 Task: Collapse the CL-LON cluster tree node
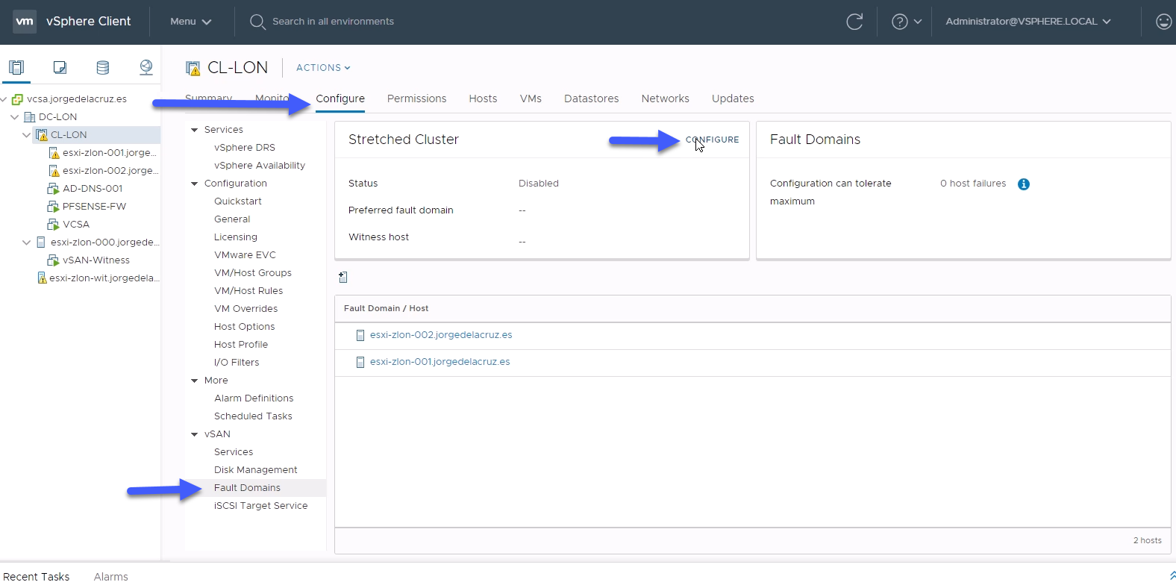click(27, 135)
